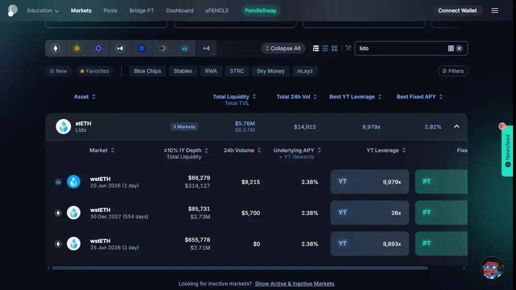The image size is (516, 290).
Task: Clear the lido search text
Action: (x=459, y=49)
